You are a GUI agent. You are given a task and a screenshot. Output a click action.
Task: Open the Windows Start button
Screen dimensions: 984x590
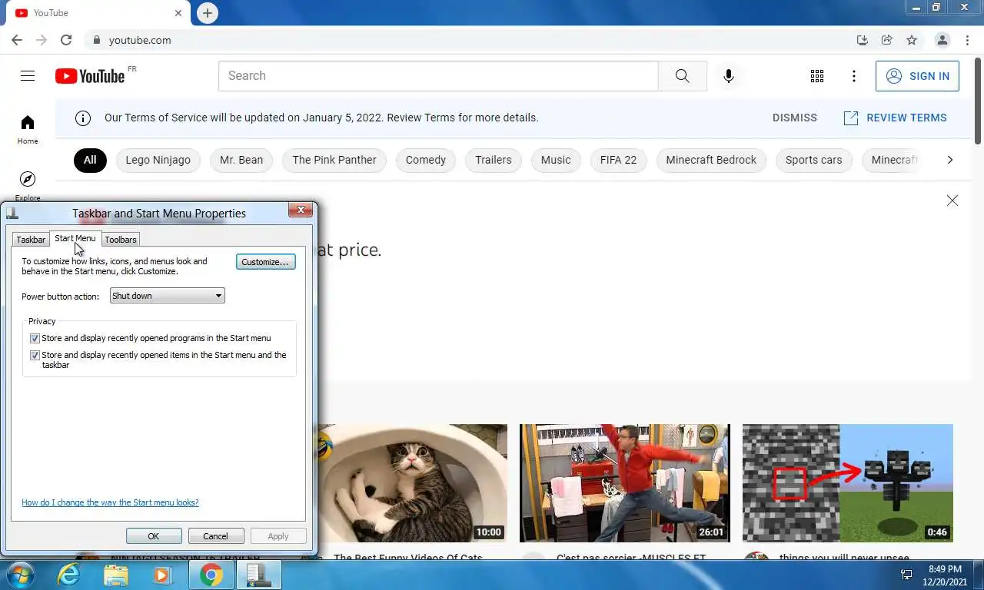(19, 575)
